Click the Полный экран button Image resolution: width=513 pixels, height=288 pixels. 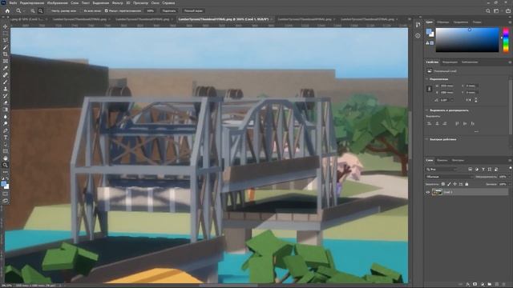(193, 10)
